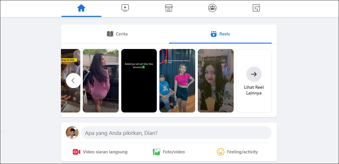
Task: Open the reel of girl holding orange drink
Action: [x=215, y=81]
